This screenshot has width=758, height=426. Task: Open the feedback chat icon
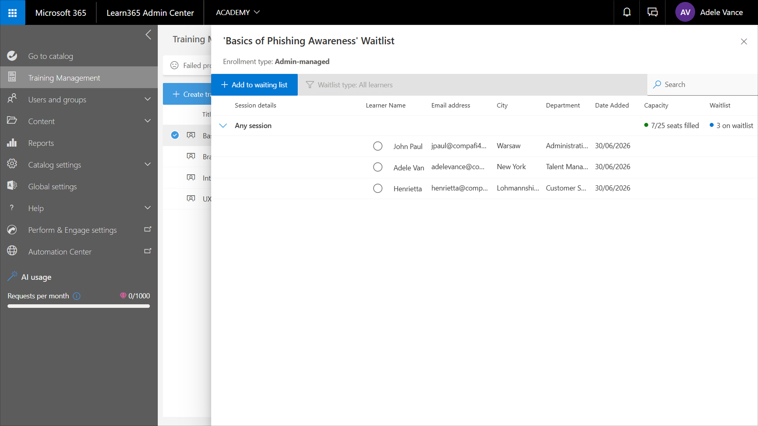point(652,13)
